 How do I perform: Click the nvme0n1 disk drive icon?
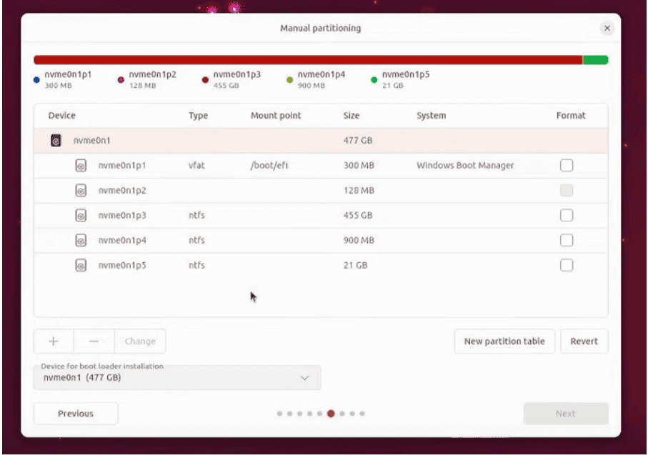(56, 141)
